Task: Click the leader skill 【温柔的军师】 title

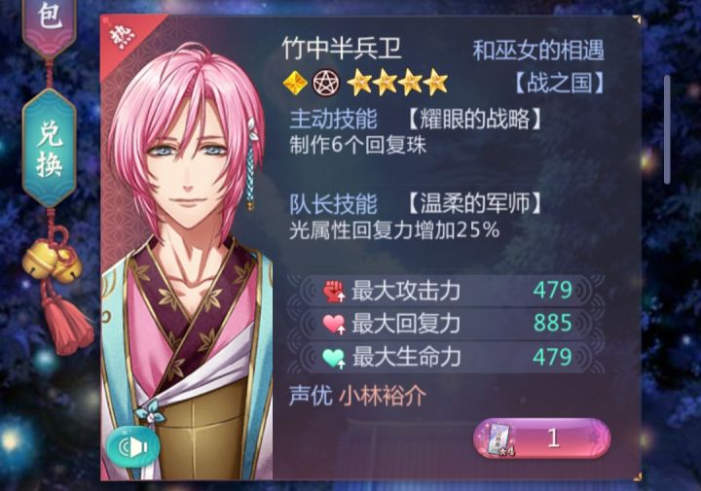Action: [475, 203]
